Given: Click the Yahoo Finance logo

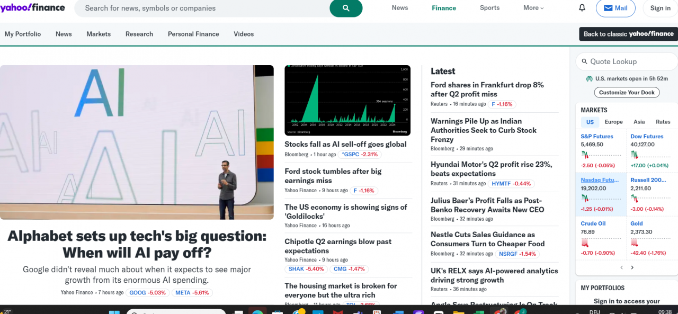Looking at the screenshot, I should 33,7.
